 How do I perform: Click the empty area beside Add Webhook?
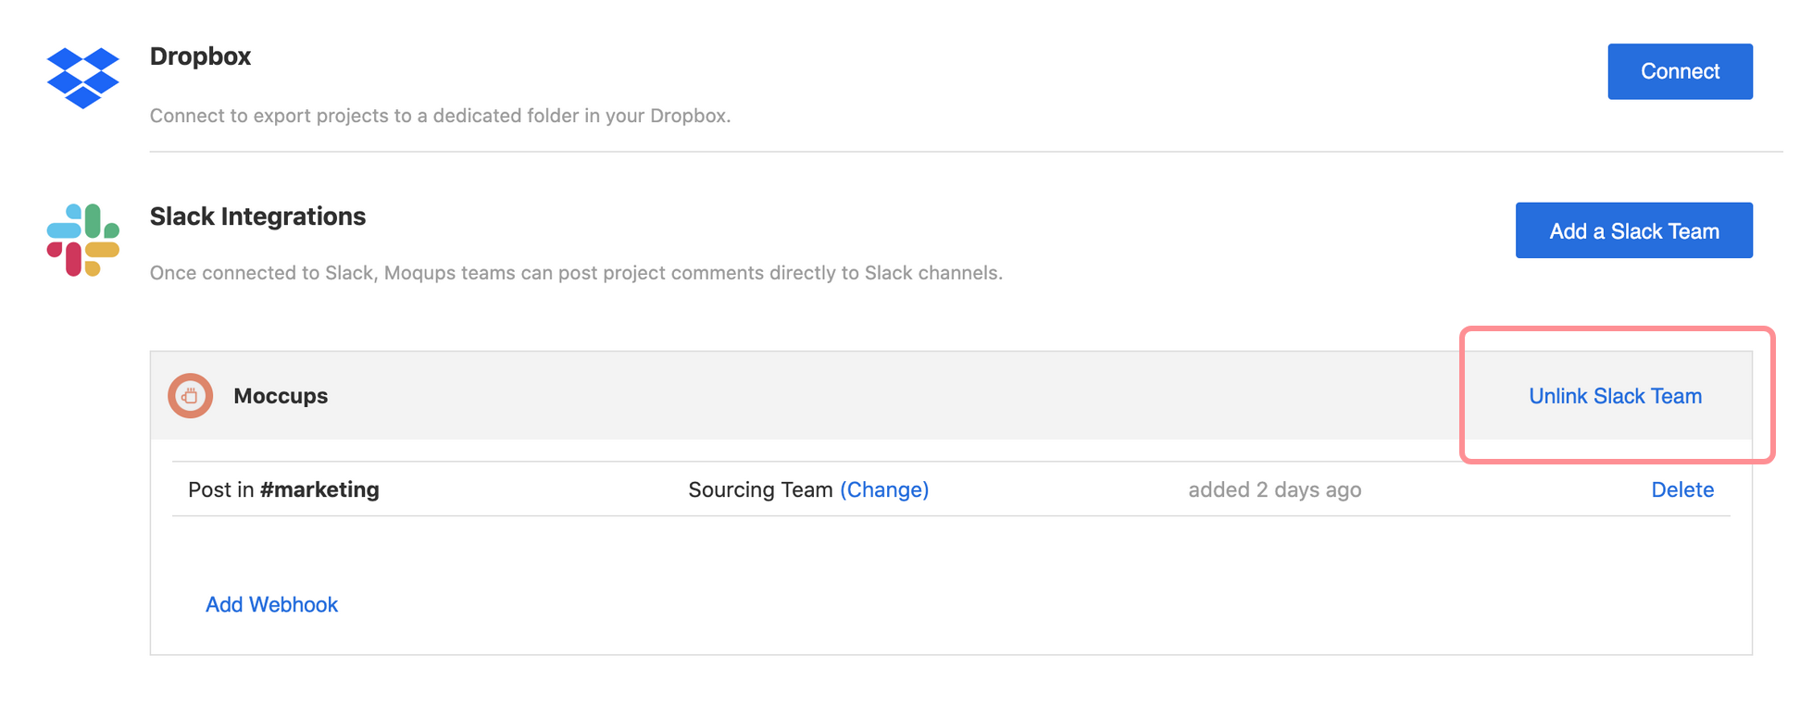[x=926, y=604]
